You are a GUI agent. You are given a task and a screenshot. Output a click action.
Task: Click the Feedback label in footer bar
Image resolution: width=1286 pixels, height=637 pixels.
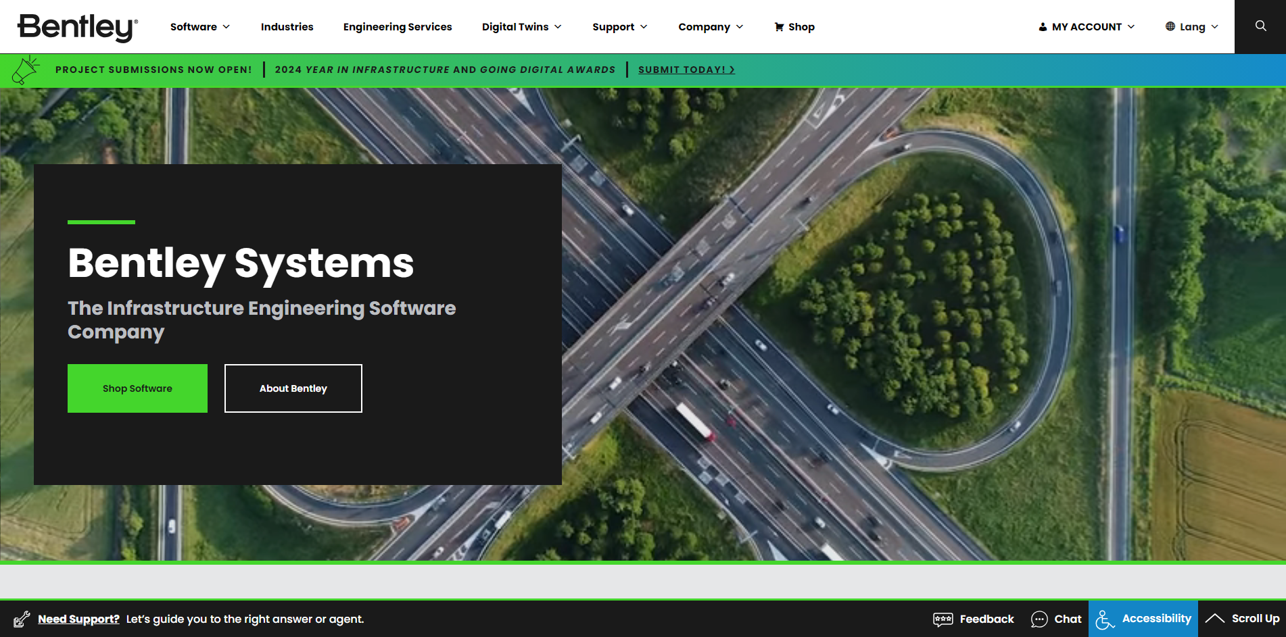pos(986,619)
